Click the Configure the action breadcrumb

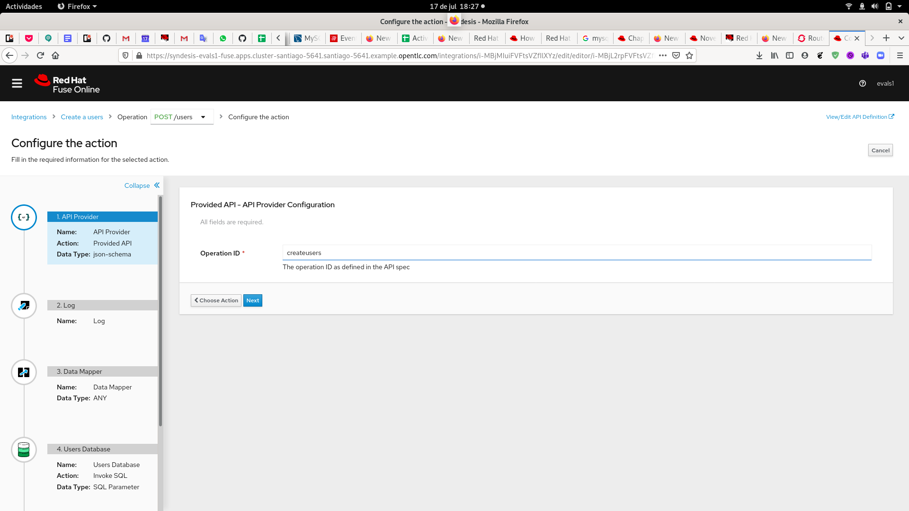[x=258, y=117]
